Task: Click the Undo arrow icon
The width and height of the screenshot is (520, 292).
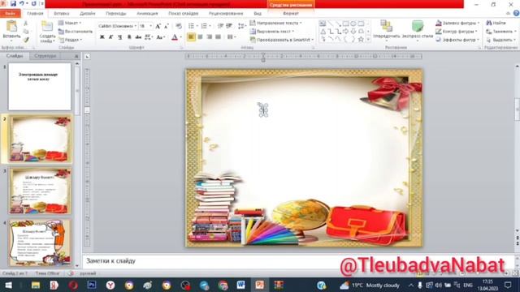Action: coord(22,3)
